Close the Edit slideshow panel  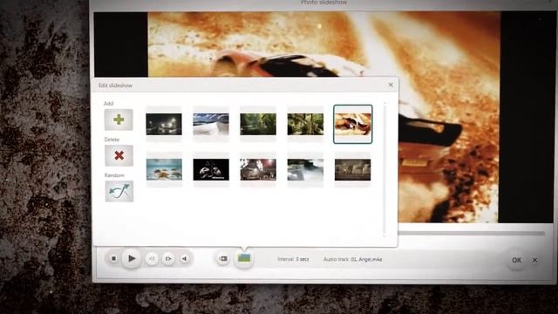tap(391, 85)
